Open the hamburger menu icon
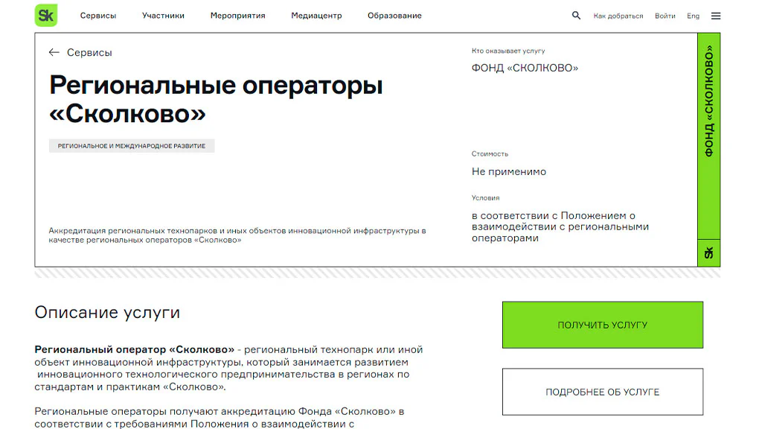The image size is (762, 429). point(716,16)
